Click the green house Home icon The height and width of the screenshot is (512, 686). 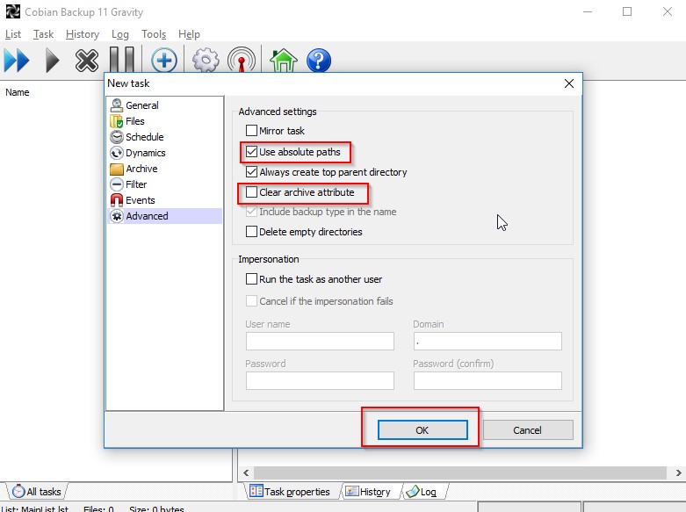[282, 61]
